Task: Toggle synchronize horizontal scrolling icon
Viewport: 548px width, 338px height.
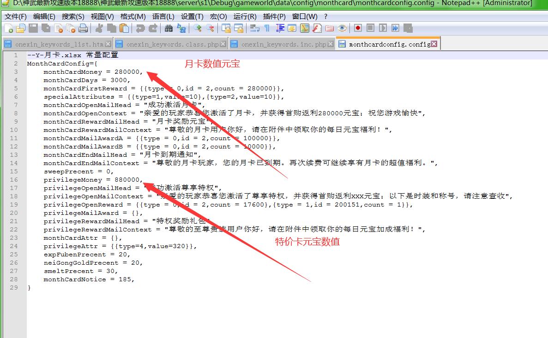Action: click(239, 28)
